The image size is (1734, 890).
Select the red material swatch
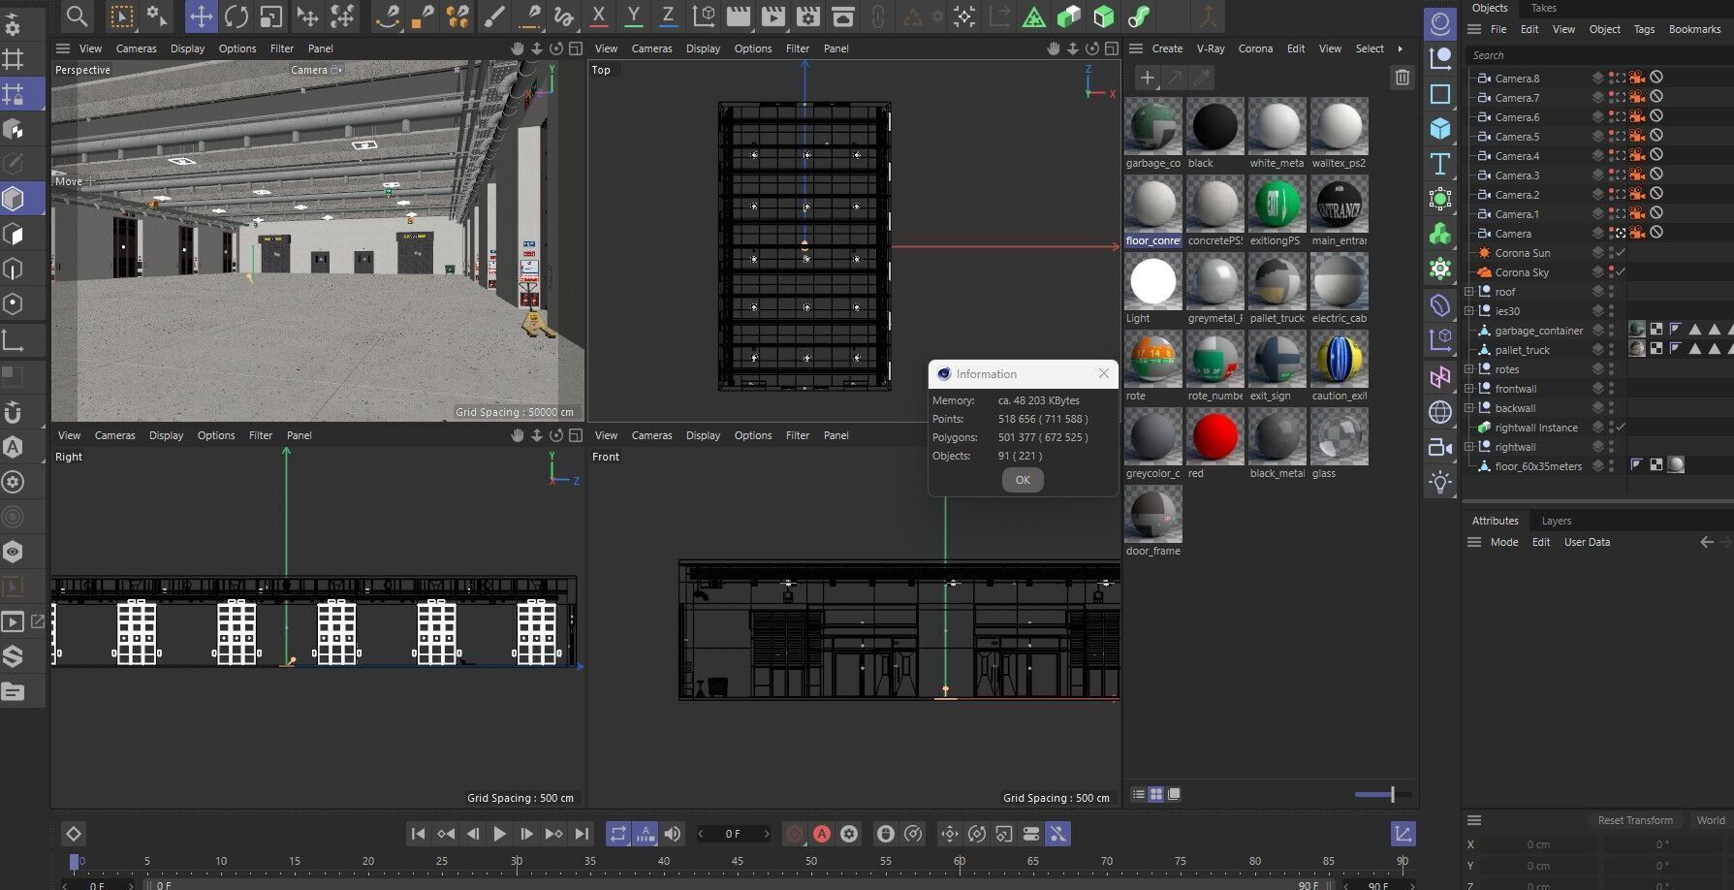1214,437
